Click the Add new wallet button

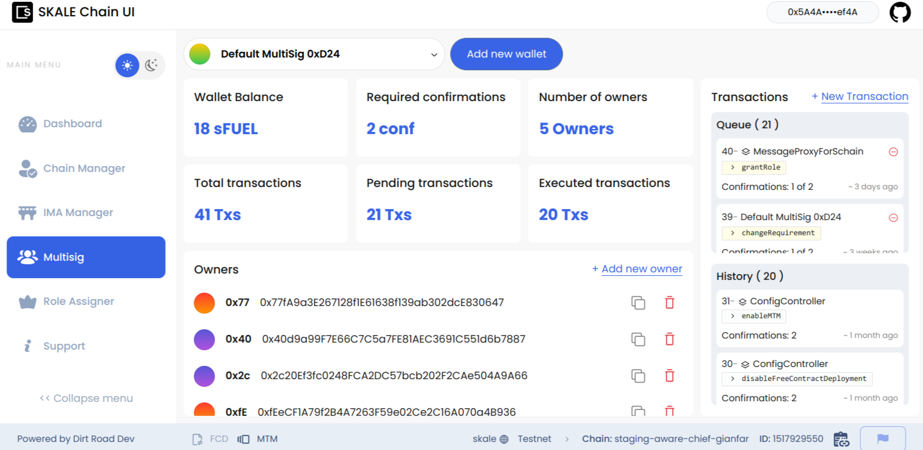point(506,54)
